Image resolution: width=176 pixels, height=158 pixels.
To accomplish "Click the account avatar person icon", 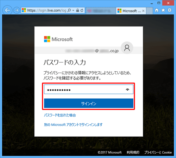I will 127,48.
